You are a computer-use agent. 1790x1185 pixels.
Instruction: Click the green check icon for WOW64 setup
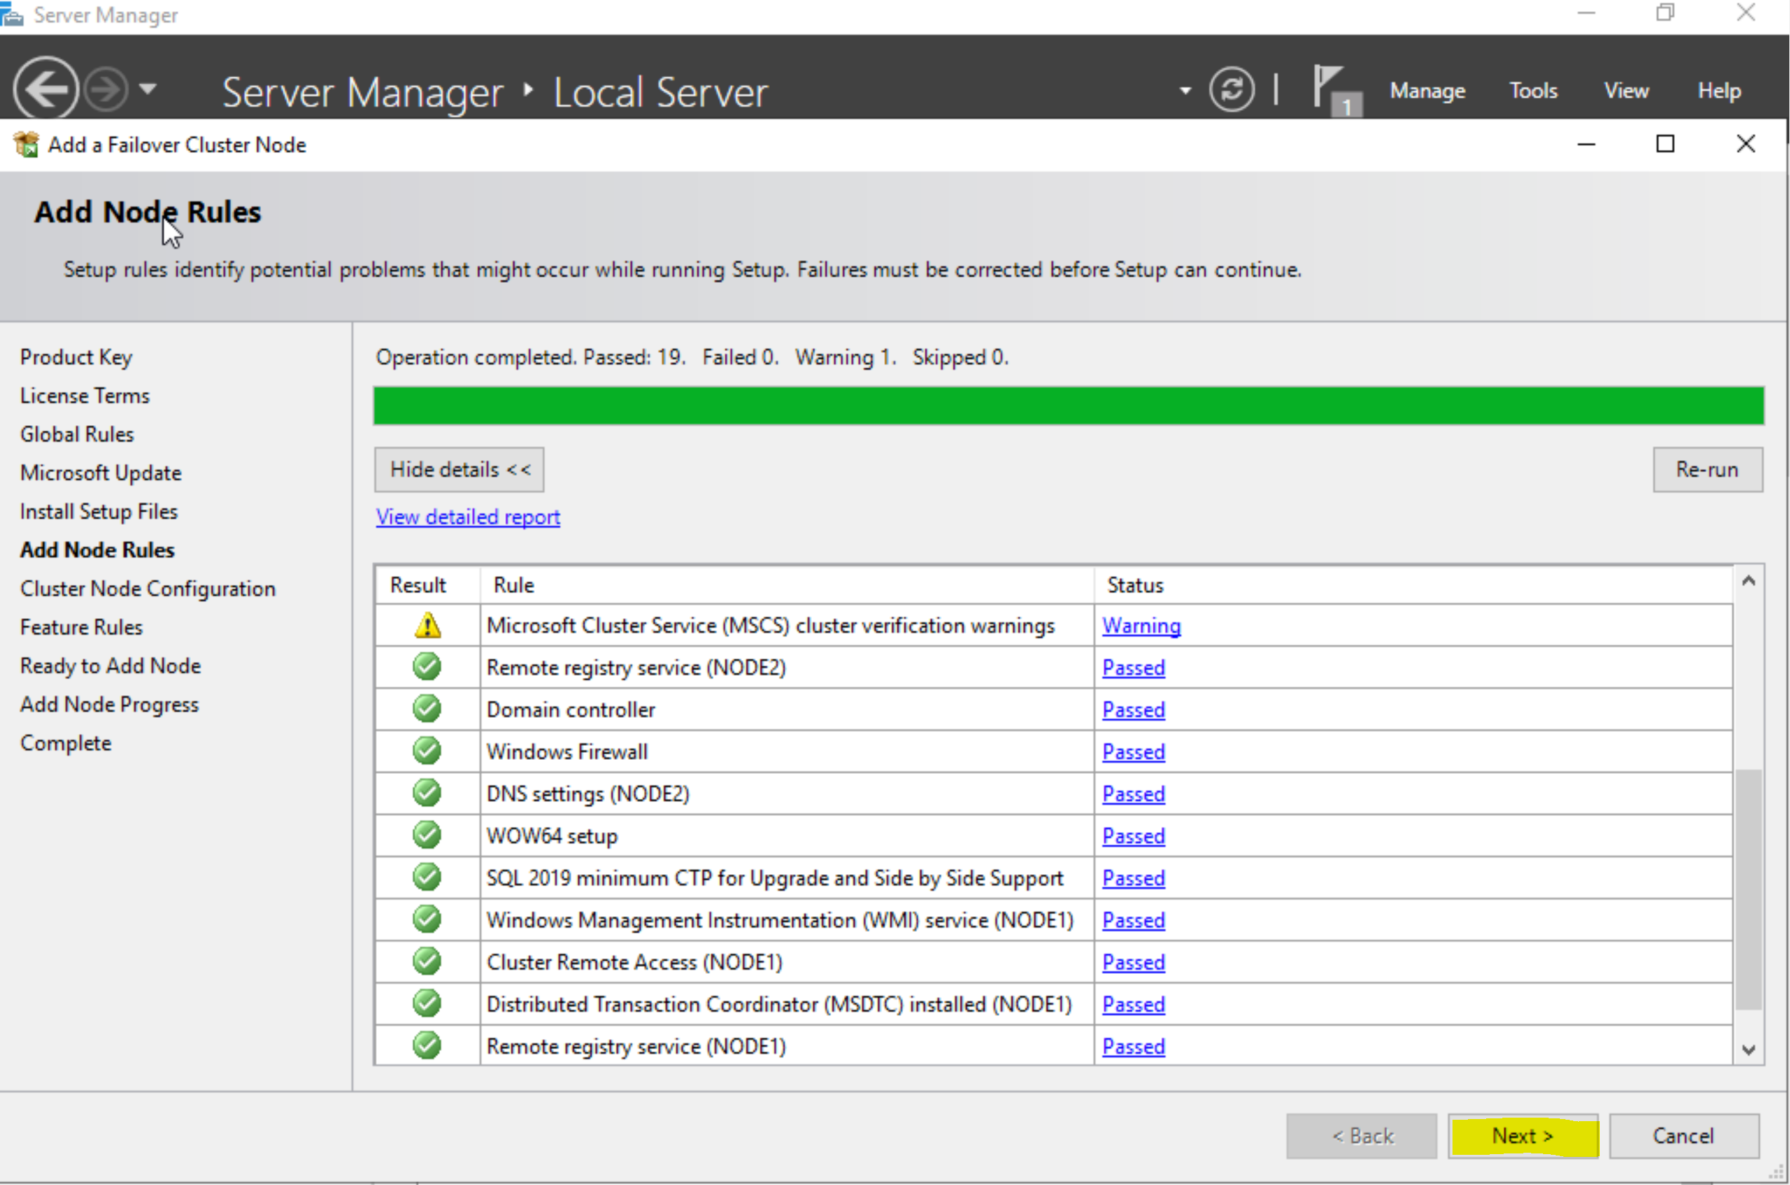point(427,835)
